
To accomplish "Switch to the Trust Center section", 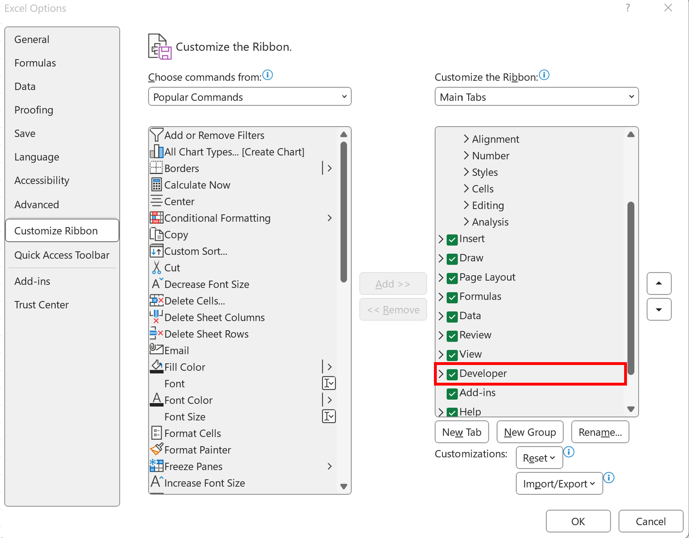I will tap(42, 304).
